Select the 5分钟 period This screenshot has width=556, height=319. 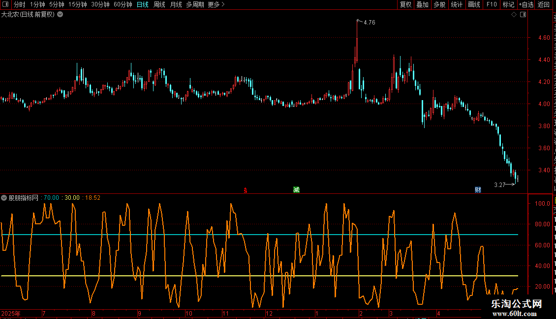point(57,4)
